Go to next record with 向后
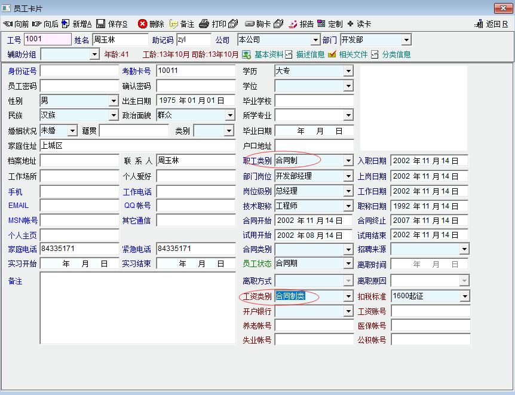 point(37,24)
